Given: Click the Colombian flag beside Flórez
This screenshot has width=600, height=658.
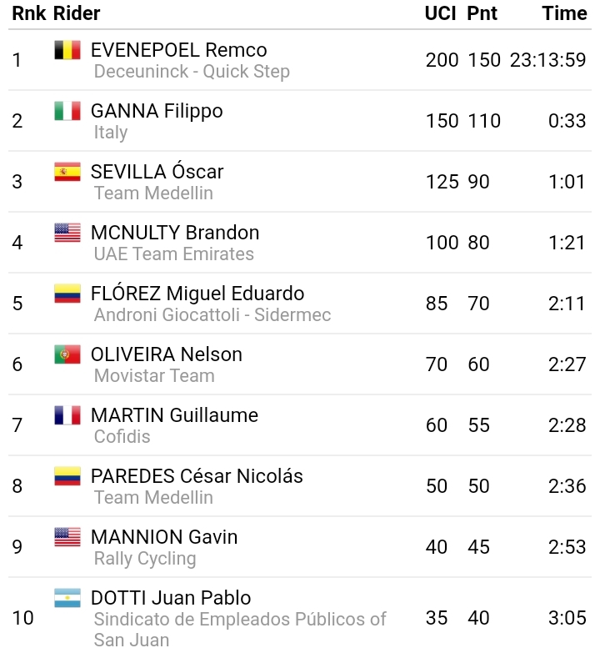Looking at the screenshot, I should [x=67, y=294].
